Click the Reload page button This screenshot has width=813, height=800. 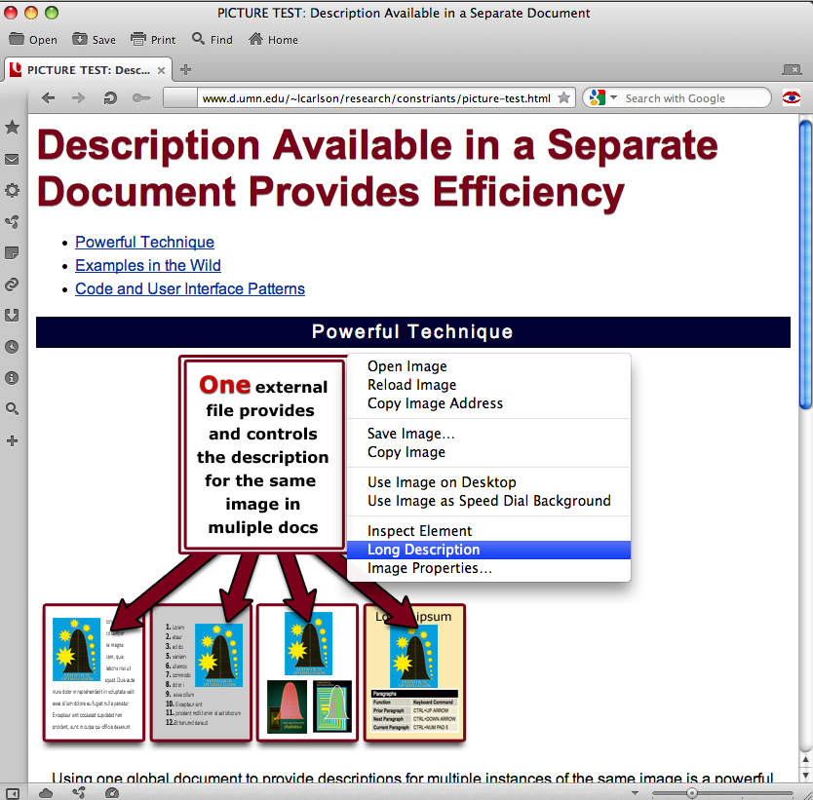pos(110,98)
